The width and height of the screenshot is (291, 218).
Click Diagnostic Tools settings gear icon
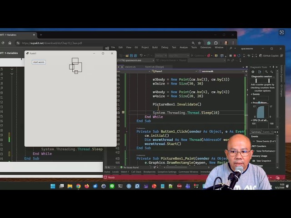tap(253, 72)
